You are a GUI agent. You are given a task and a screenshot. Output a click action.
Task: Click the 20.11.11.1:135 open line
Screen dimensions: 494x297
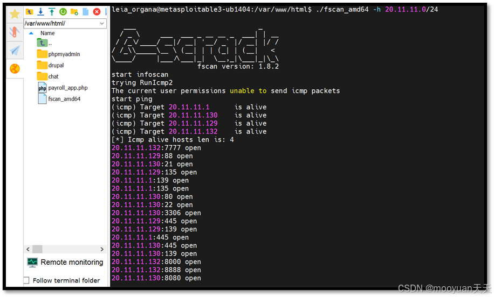coord(150,188)
